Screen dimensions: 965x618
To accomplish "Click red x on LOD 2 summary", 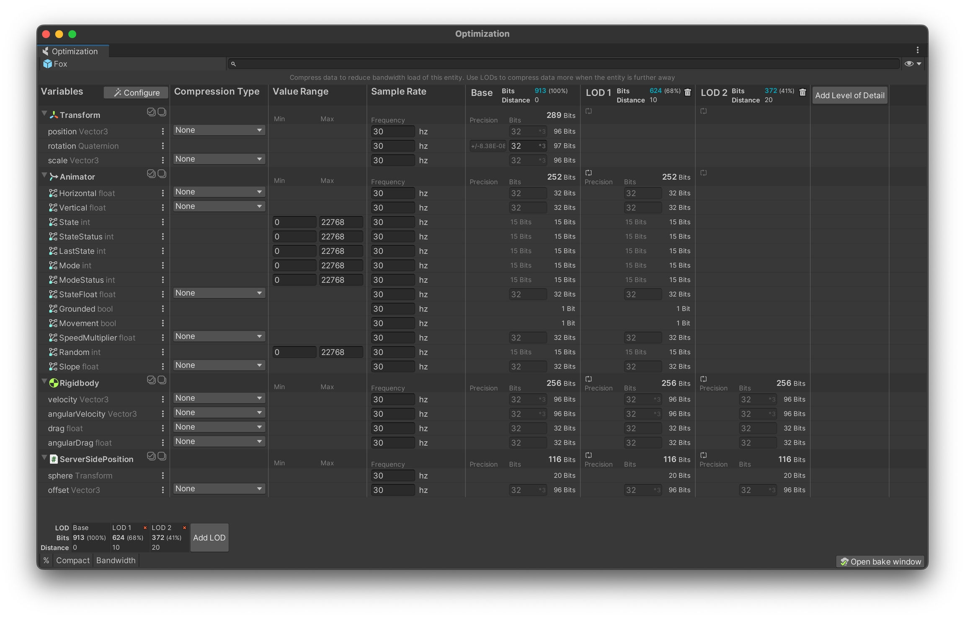I will coord(184,528).
